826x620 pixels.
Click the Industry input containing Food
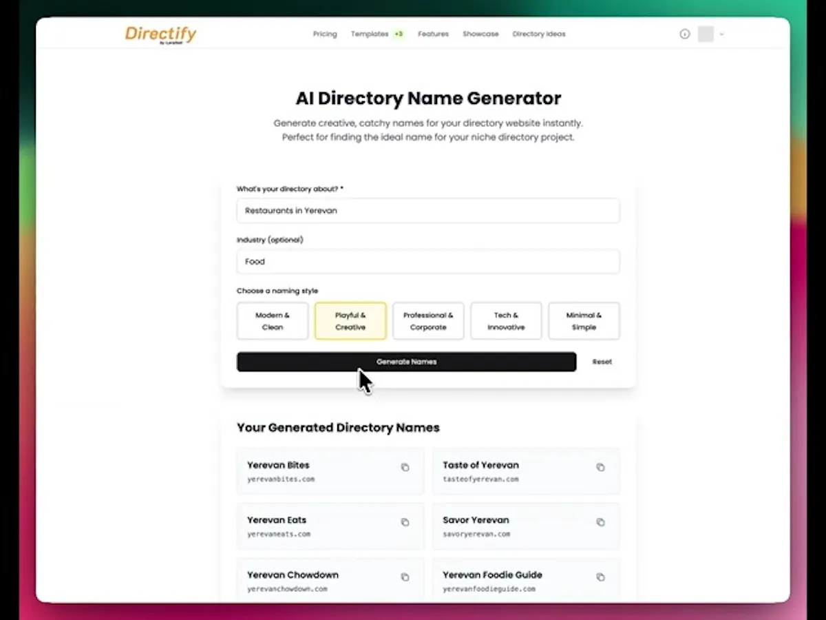pos(428,262)
